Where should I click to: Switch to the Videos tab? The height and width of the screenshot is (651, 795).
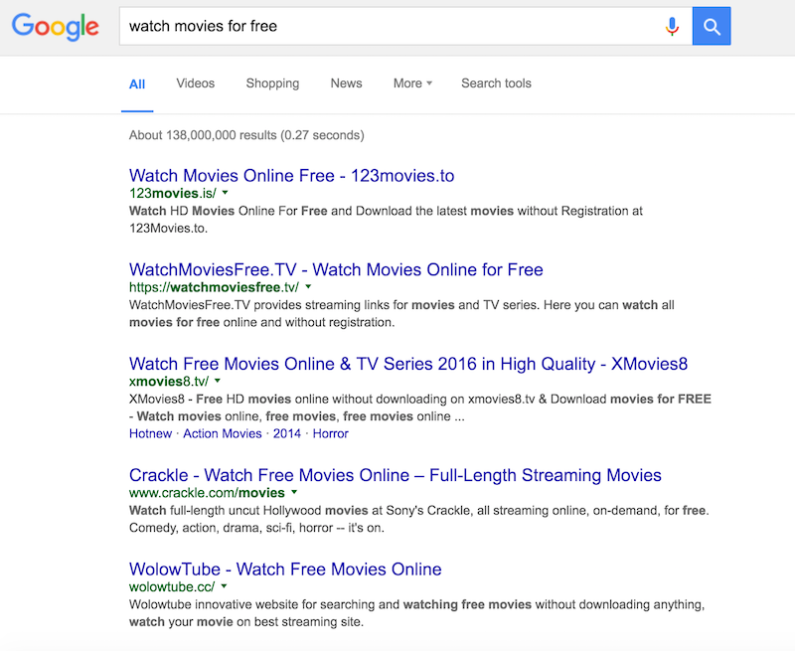coord(195,83)
